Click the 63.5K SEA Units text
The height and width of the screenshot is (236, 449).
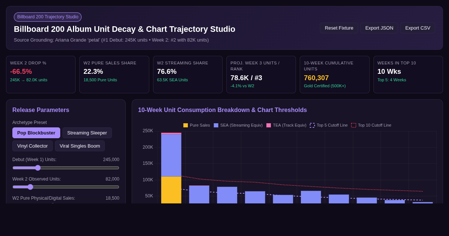point(172,80)
